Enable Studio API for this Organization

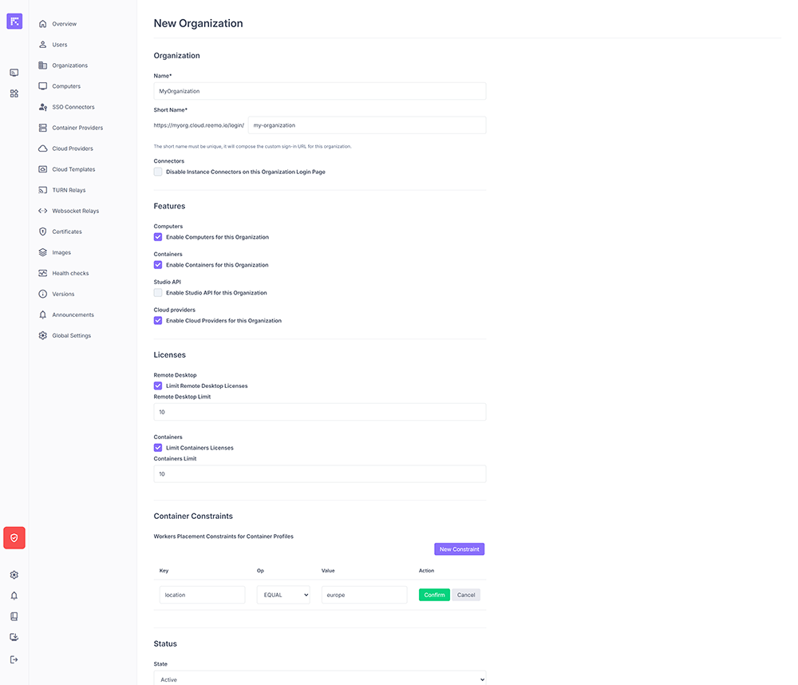coord(158,293)
